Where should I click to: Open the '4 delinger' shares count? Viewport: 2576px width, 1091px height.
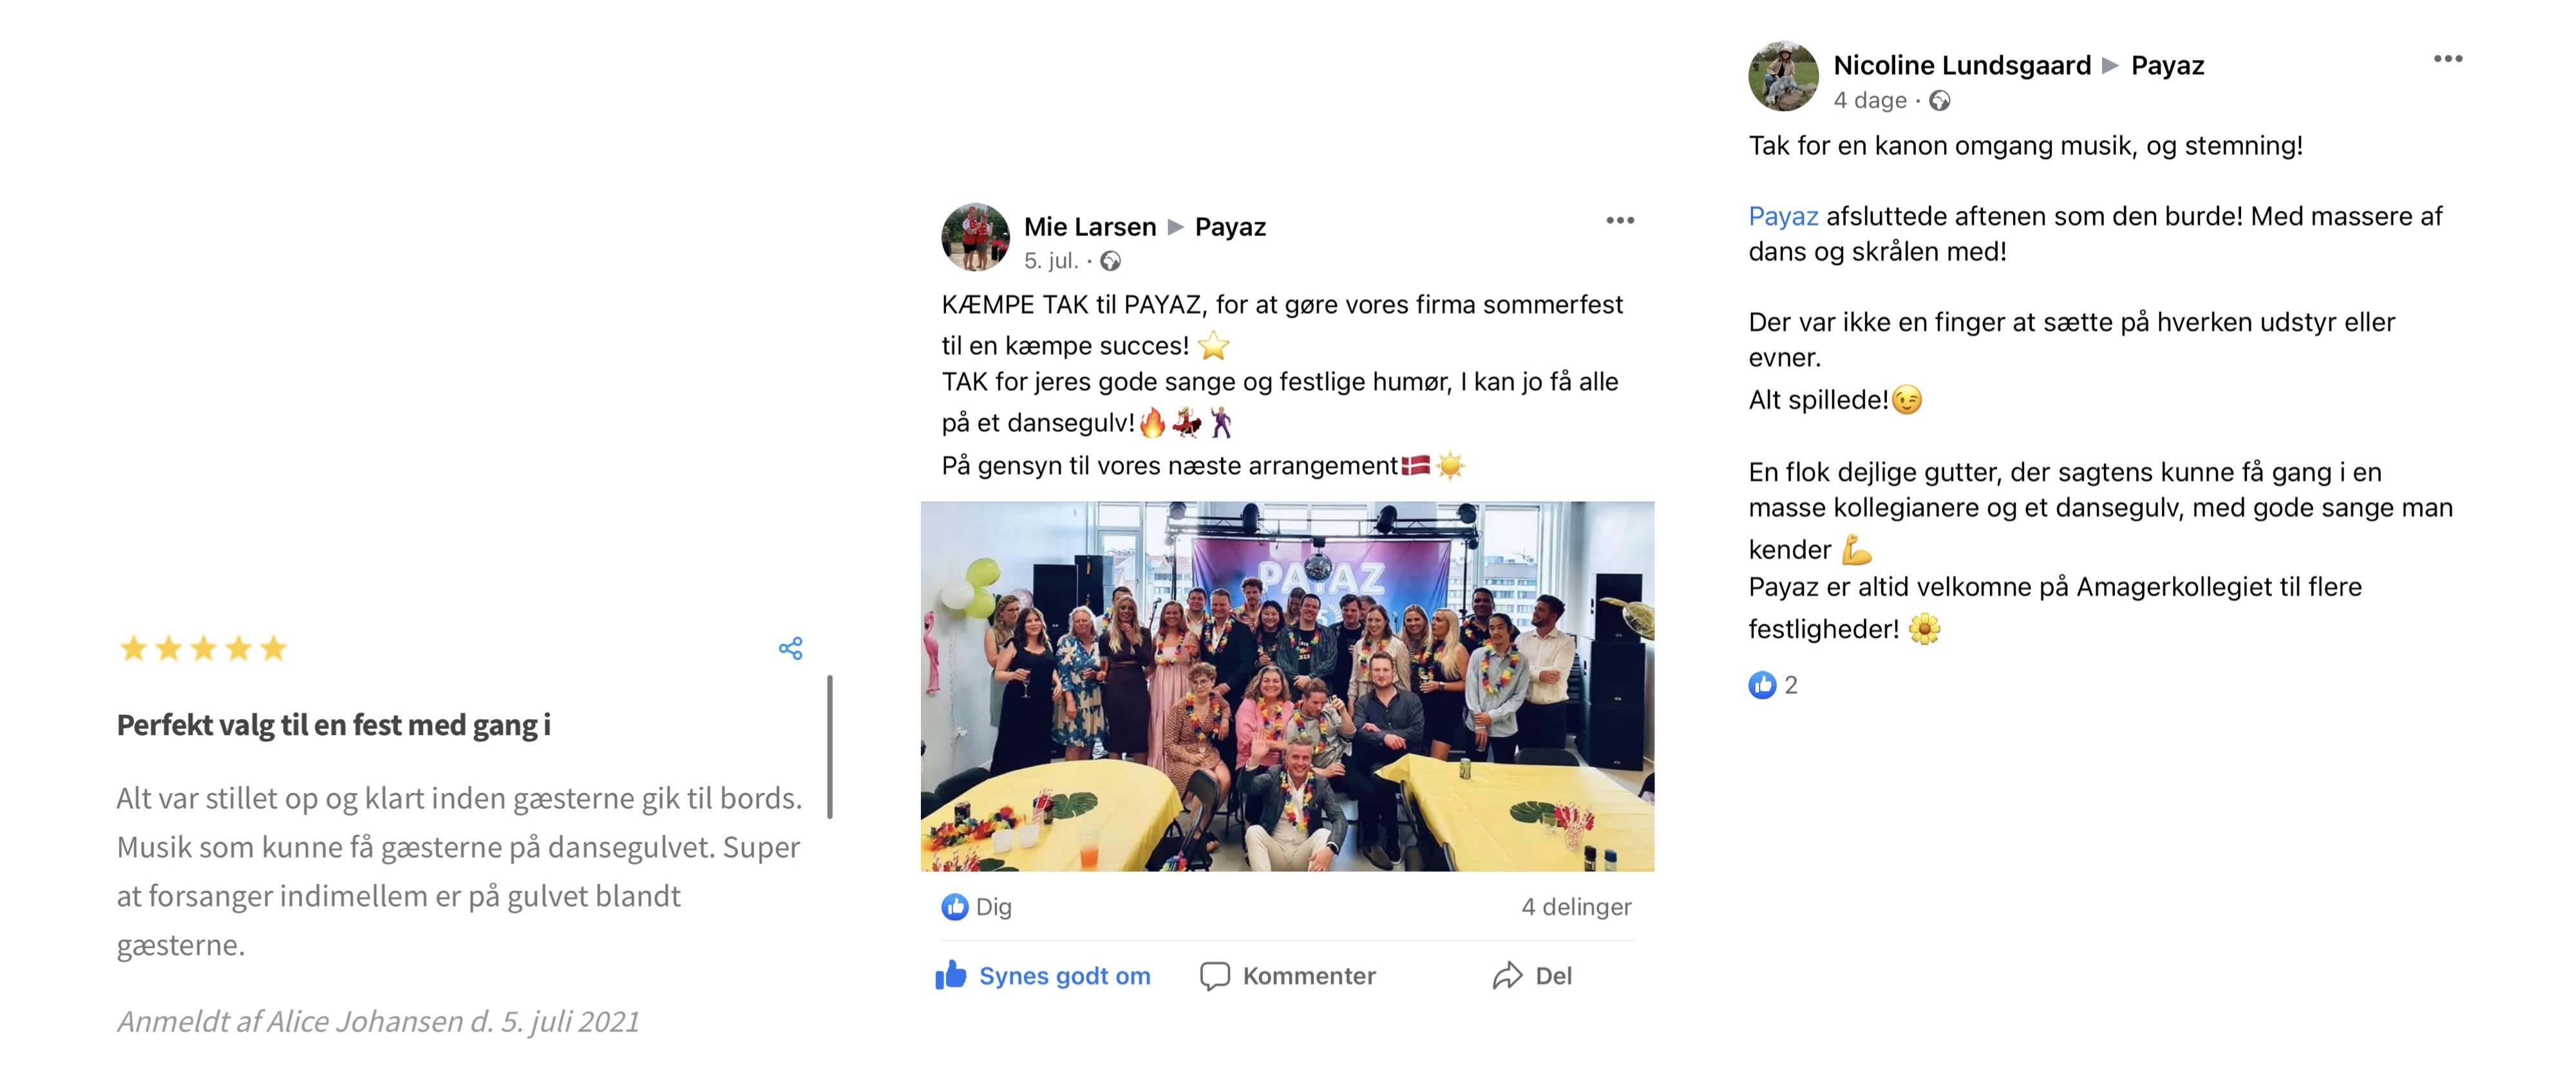point(1576,906)
